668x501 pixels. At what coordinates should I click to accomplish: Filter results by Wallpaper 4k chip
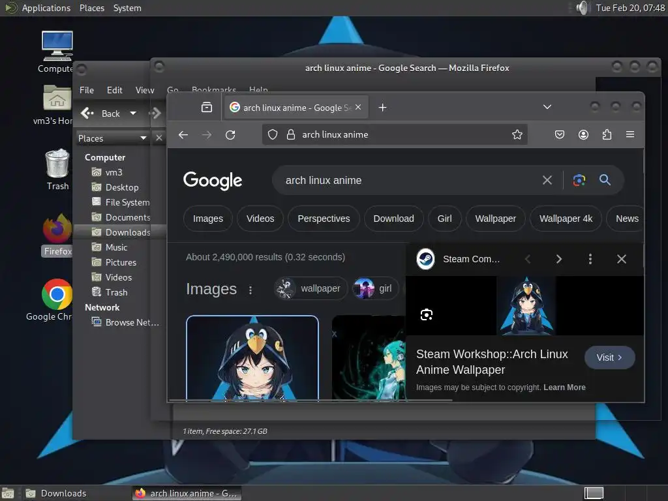[566, 219]
